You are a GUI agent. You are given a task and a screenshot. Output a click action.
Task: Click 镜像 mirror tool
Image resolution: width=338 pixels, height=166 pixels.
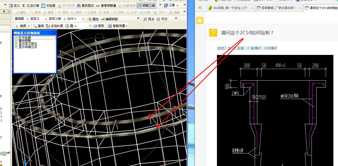point(49,12)
